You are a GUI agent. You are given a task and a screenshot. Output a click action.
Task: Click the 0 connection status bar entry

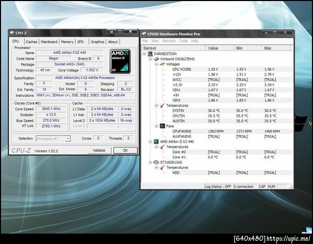click(244, 187)
